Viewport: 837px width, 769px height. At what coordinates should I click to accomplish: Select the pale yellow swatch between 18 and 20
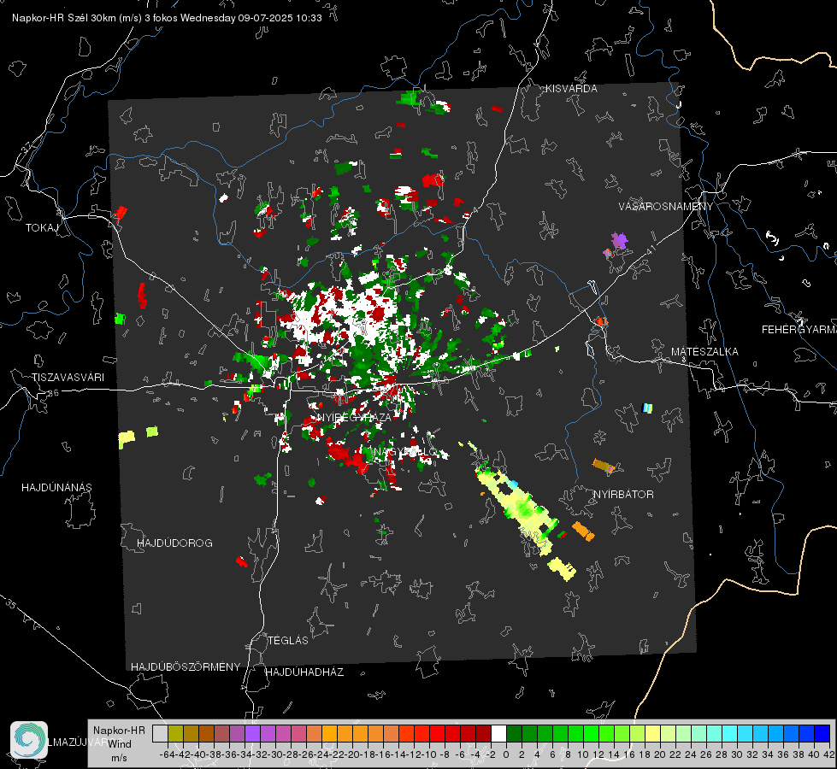click(652, 734)
